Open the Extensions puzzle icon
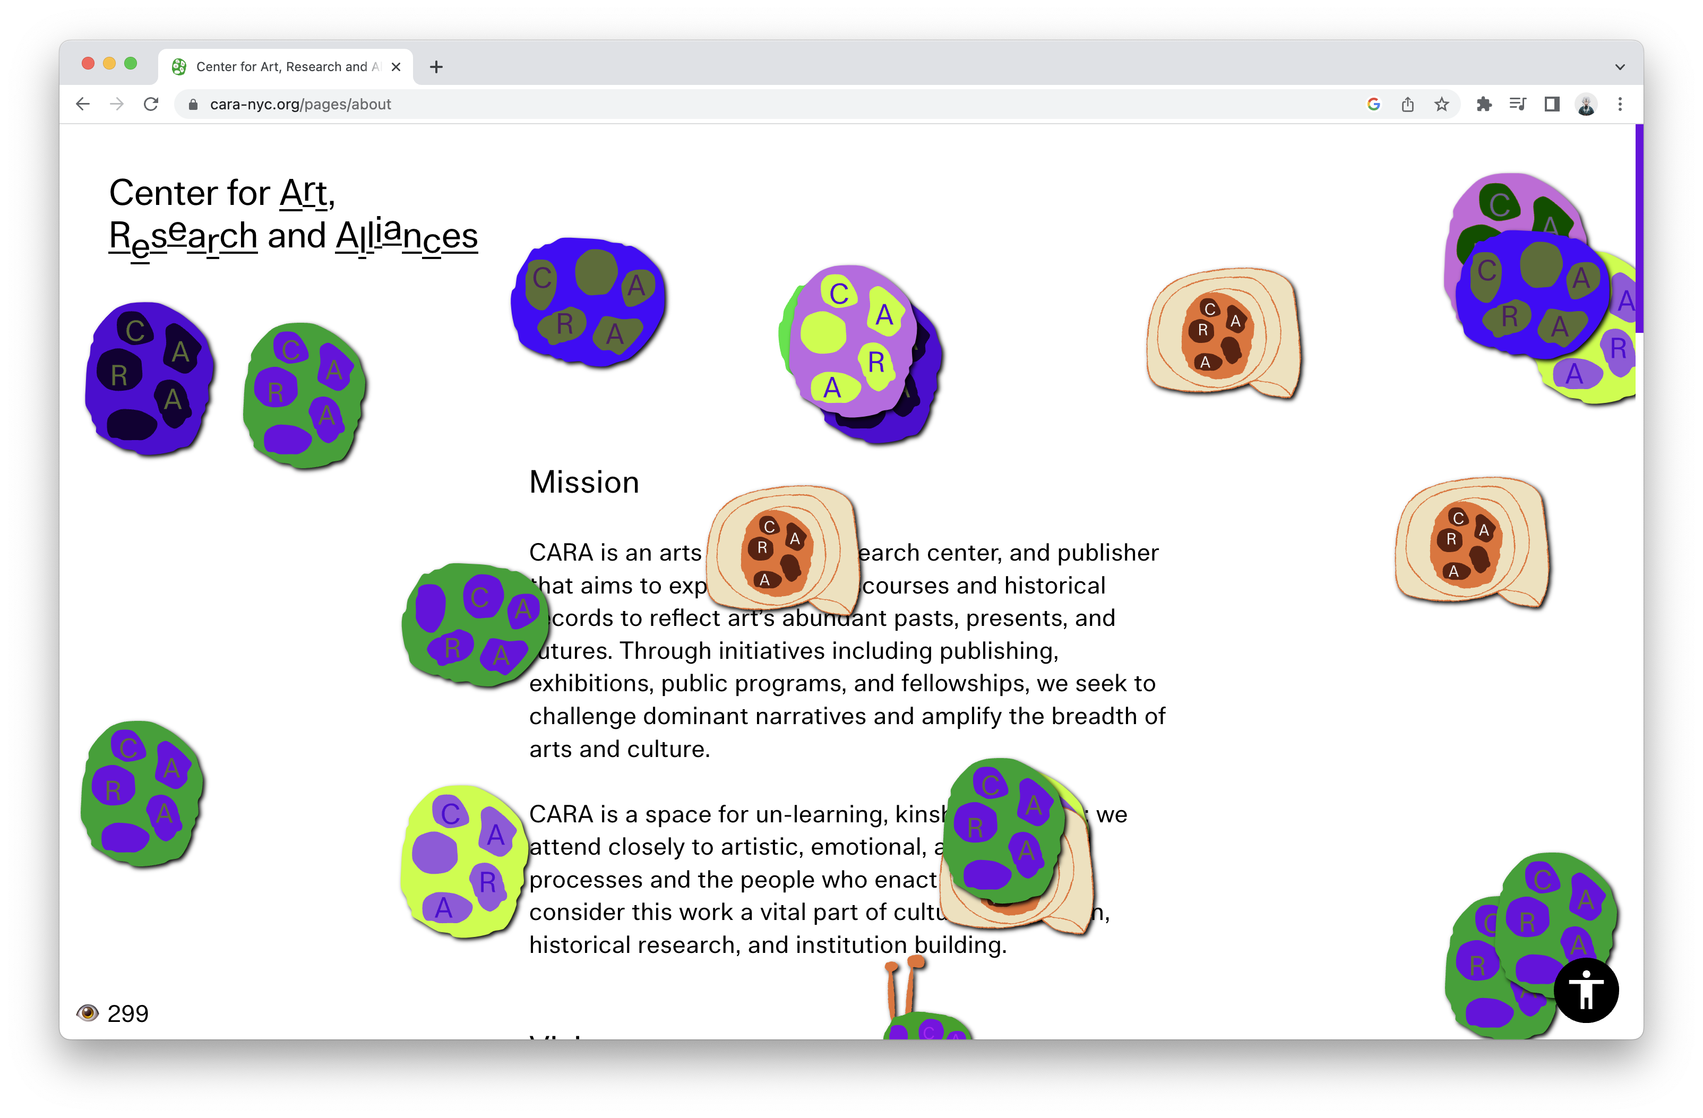The height and width of the screenshot is (1118, 1703). tap(1484, 105)
